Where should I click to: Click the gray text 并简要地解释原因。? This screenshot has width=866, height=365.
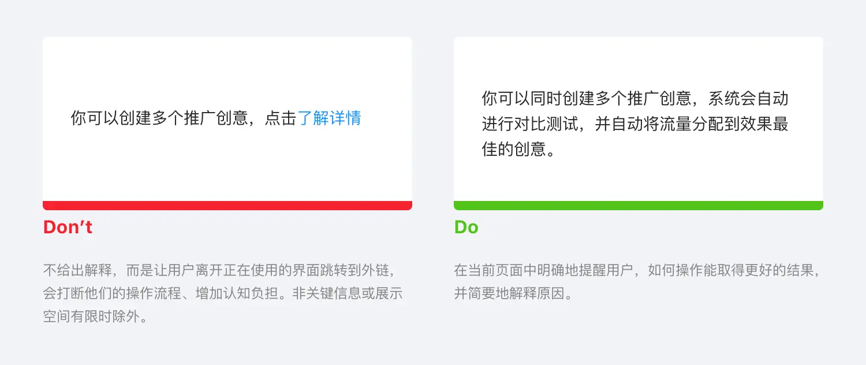(x=513, y=293)
